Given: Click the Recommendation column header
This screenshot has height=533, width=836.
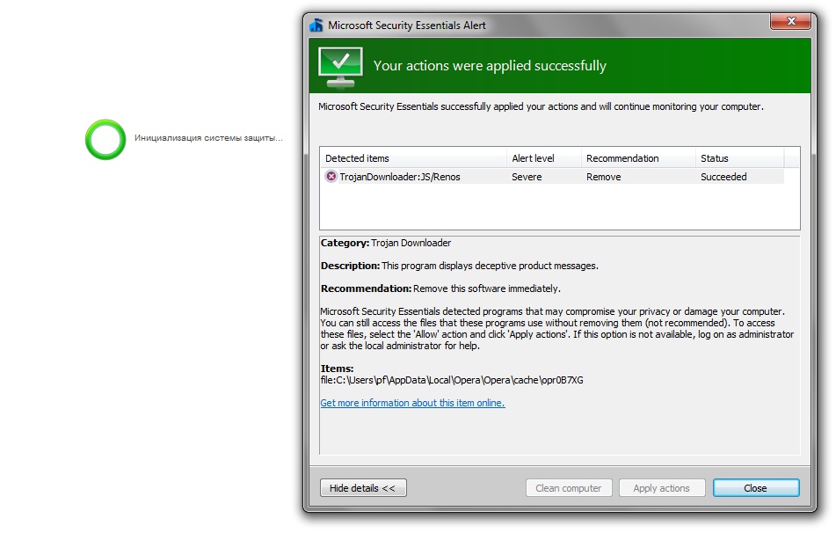Looking at the screenshot, I should (622, 158).
